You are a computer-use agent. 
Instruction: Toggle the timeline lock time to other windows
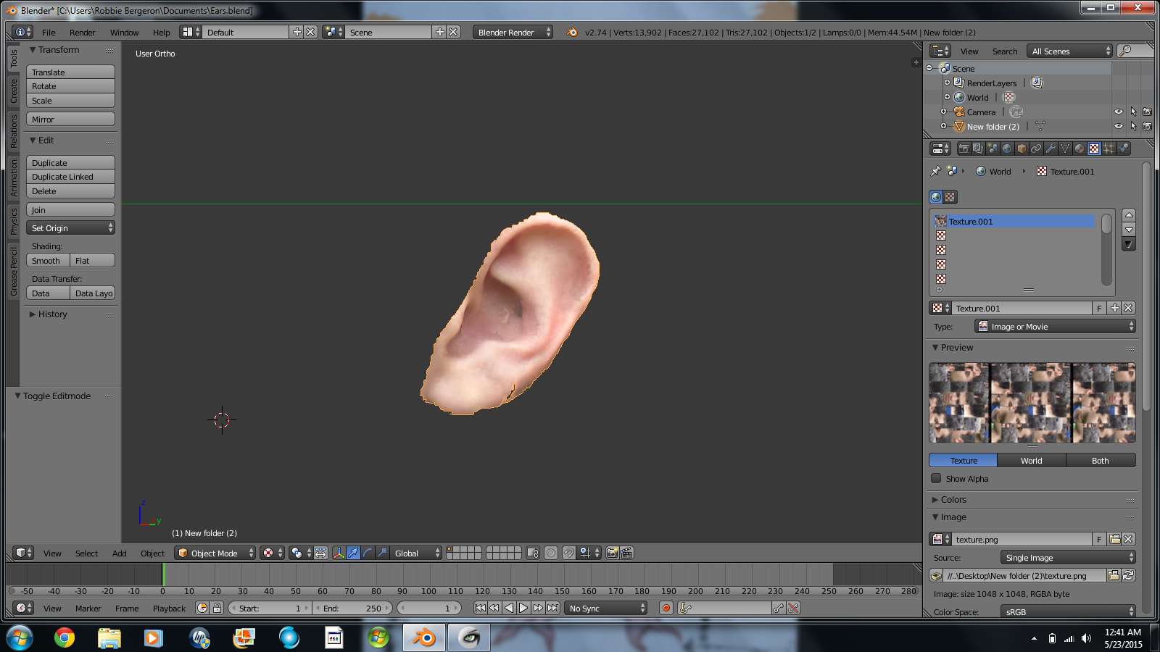click(217, 608)
